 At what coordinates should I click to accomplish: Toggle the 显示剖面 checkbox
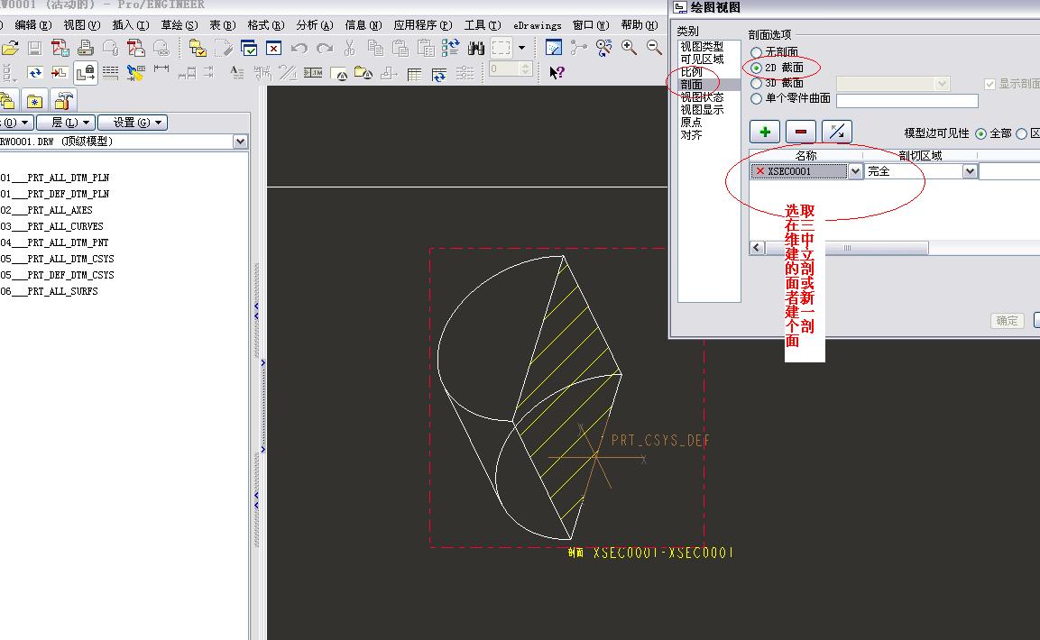(x=989, y=84)
